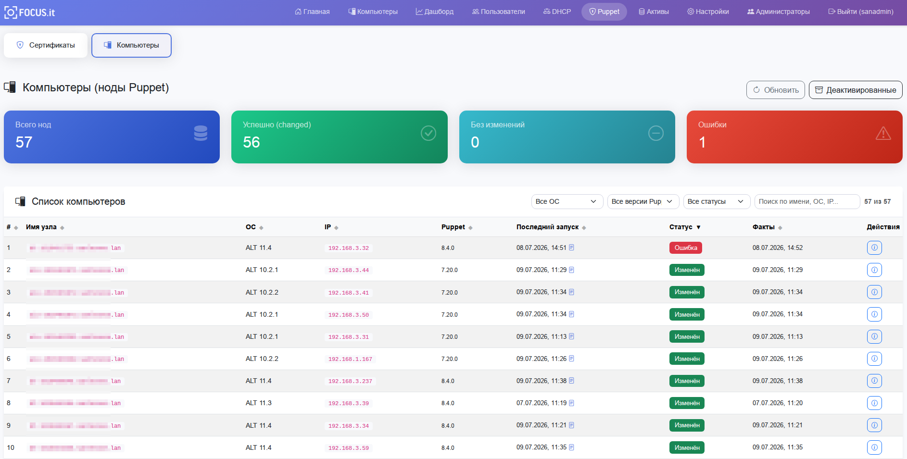Sort table by IP column

coord(331,227)
